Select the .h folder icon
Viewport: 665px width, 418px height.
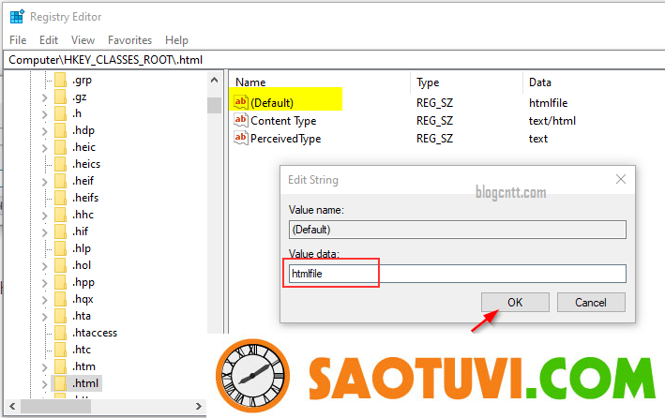(x=60, y=113)
